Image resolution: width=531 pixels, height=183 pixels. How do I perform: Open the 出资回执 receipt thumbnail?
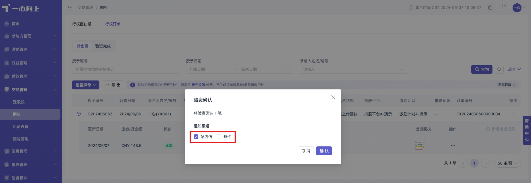pos(420,146)
